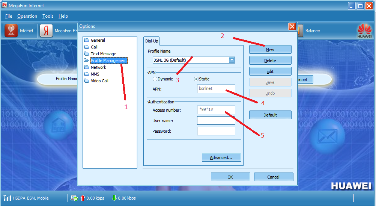Open the Help menu
376x206 pixels.
[x=63, y=16]
